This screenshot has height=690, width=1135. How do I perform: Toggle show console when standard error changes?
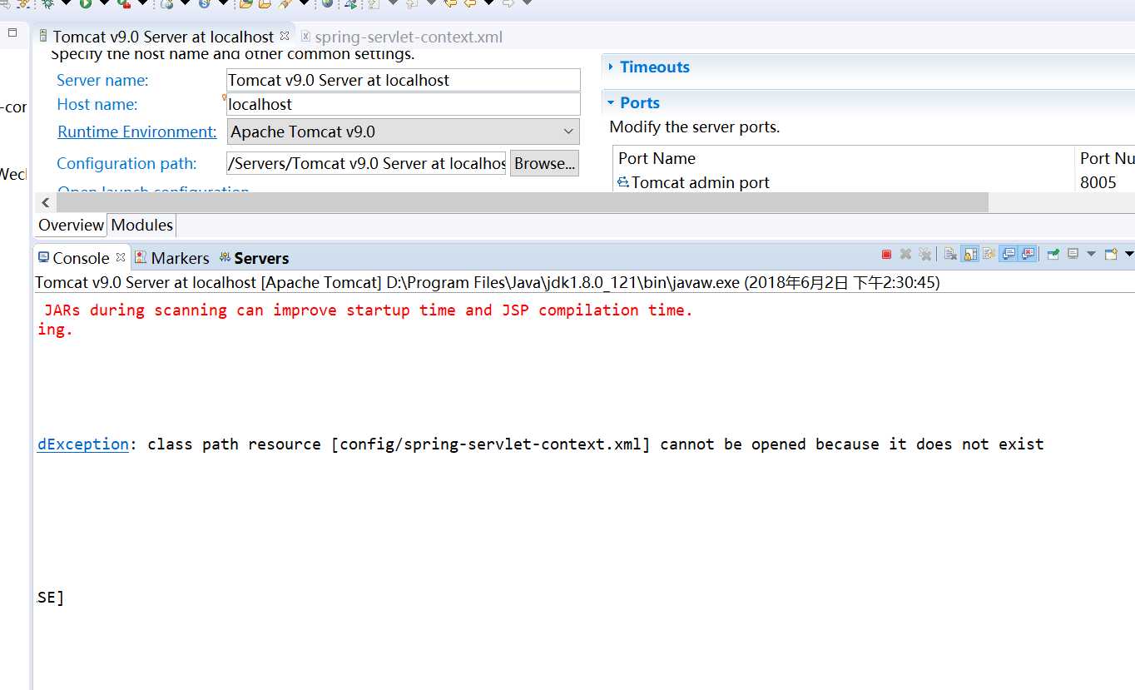click(x=1028, y=255)
